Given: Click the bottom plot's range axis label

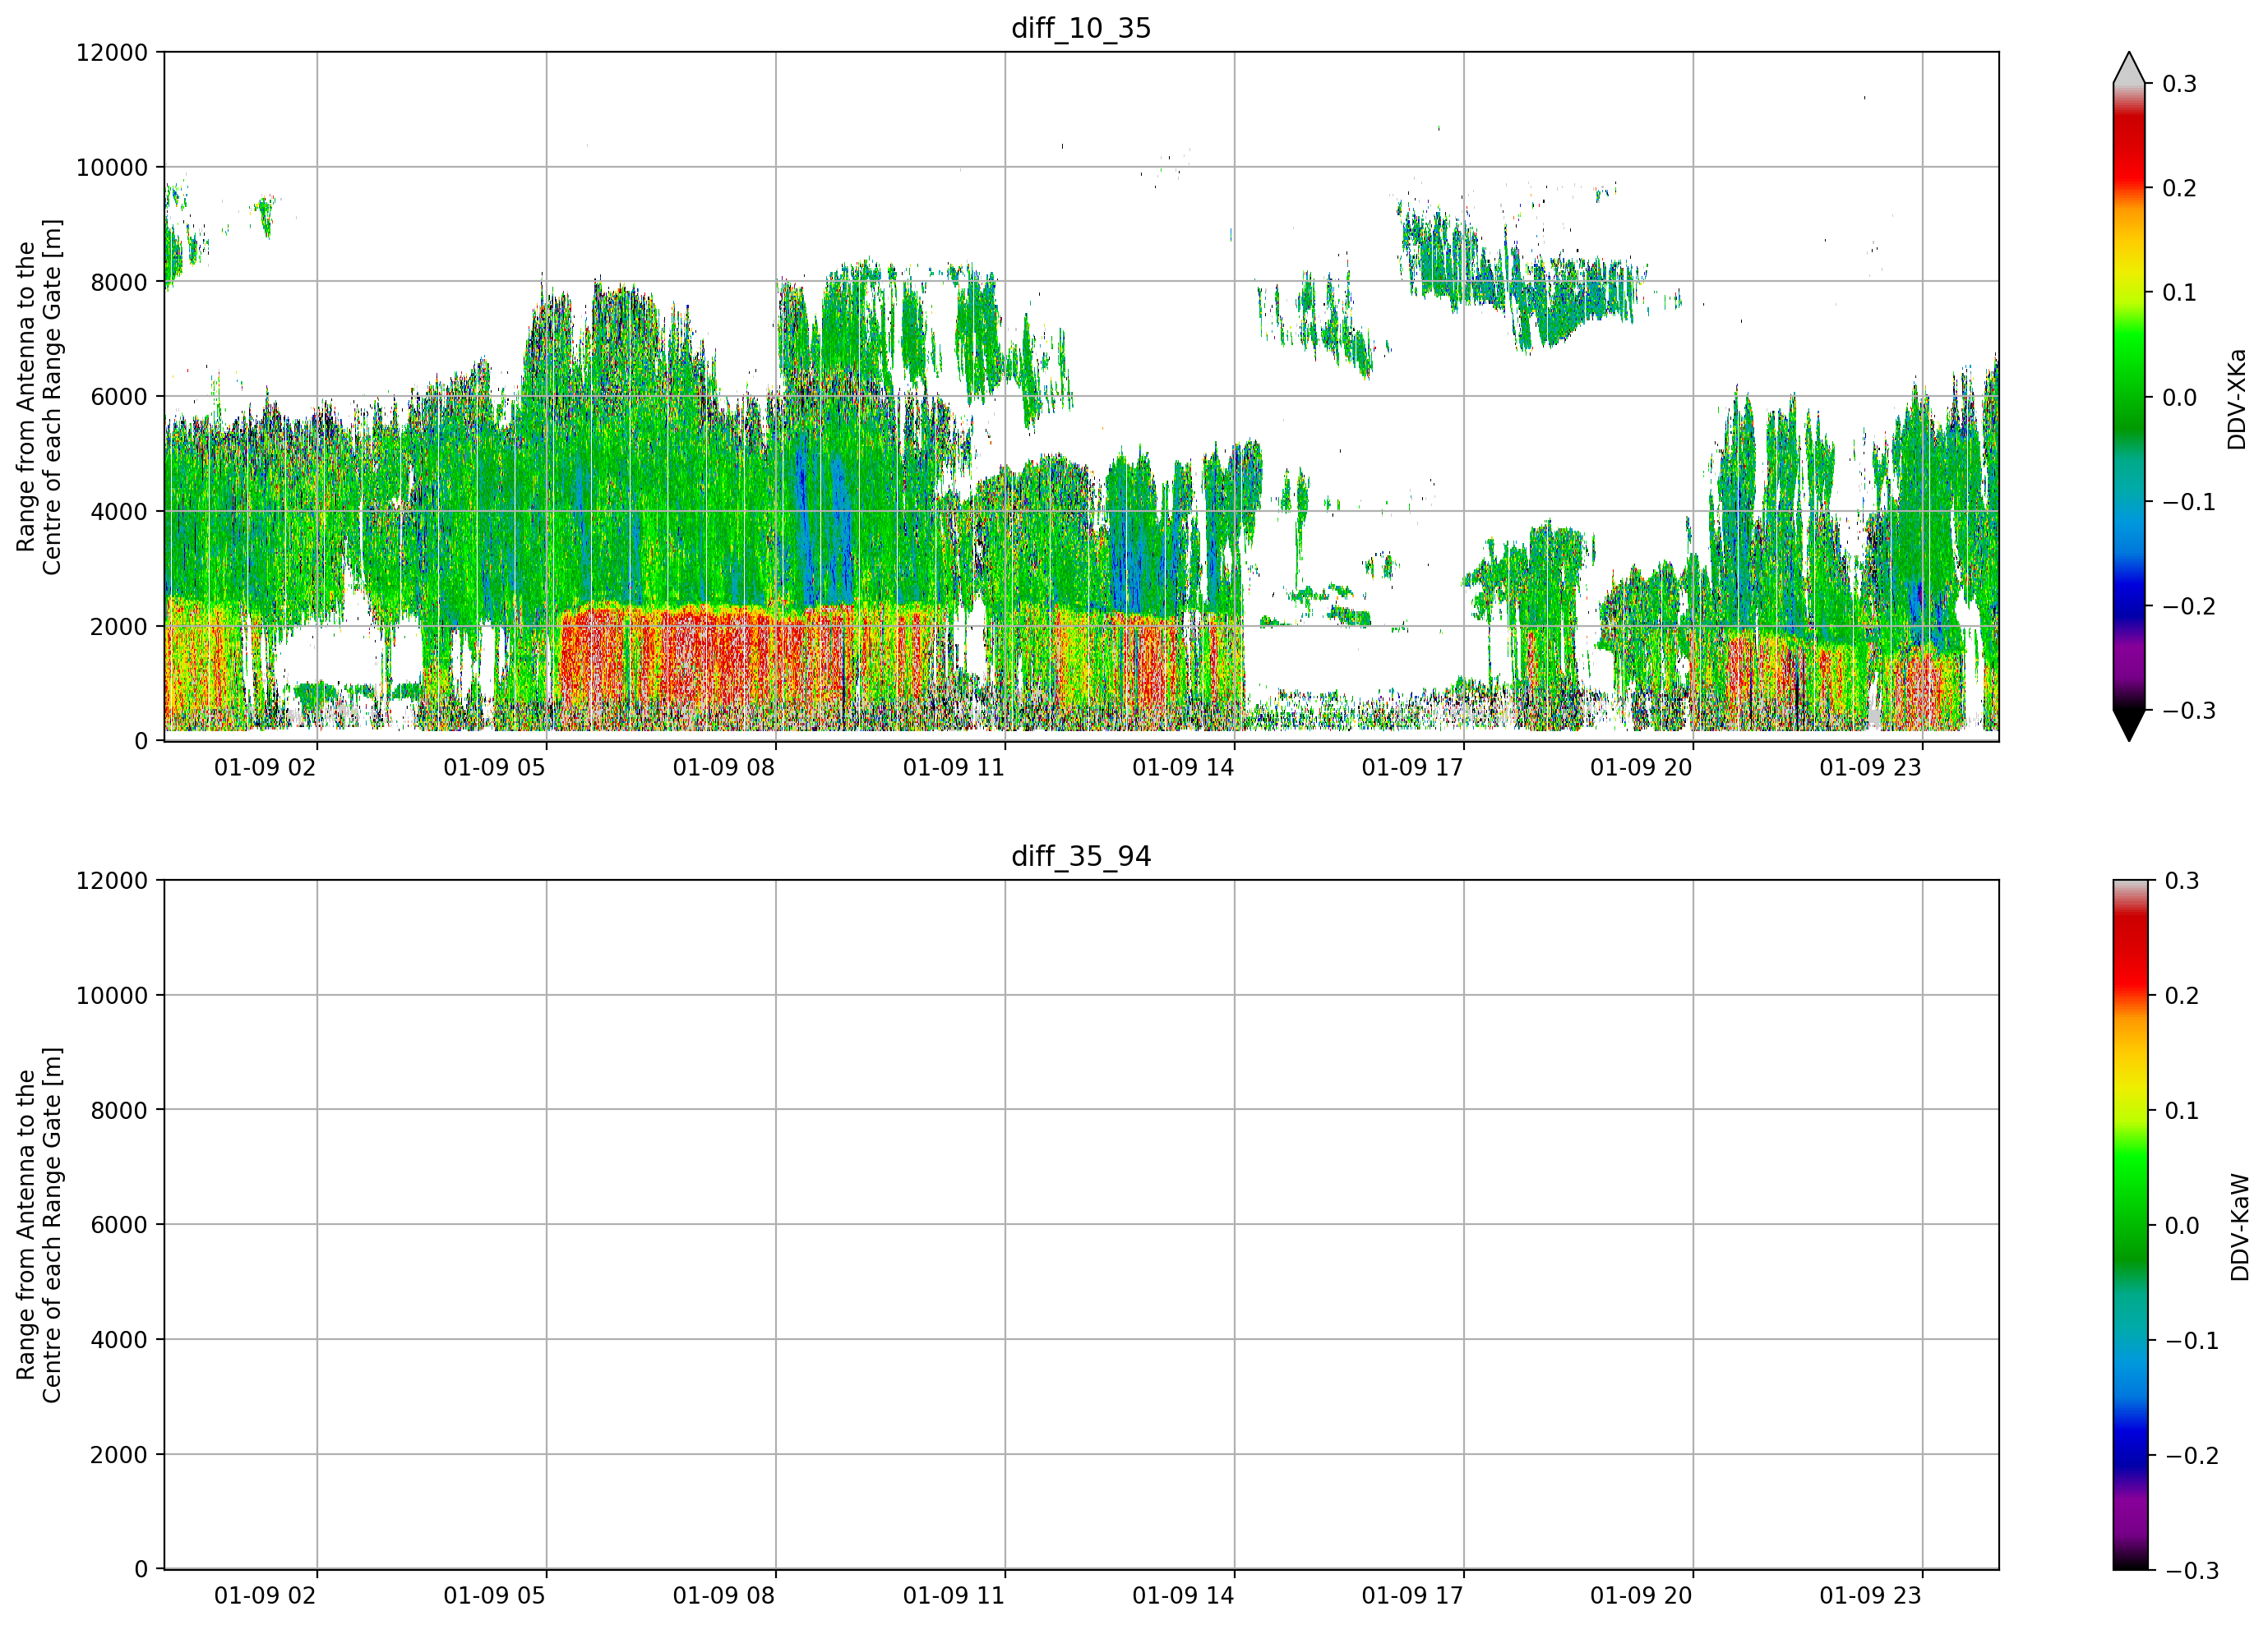Looking at the screenshot, I should click(39, 1224).
